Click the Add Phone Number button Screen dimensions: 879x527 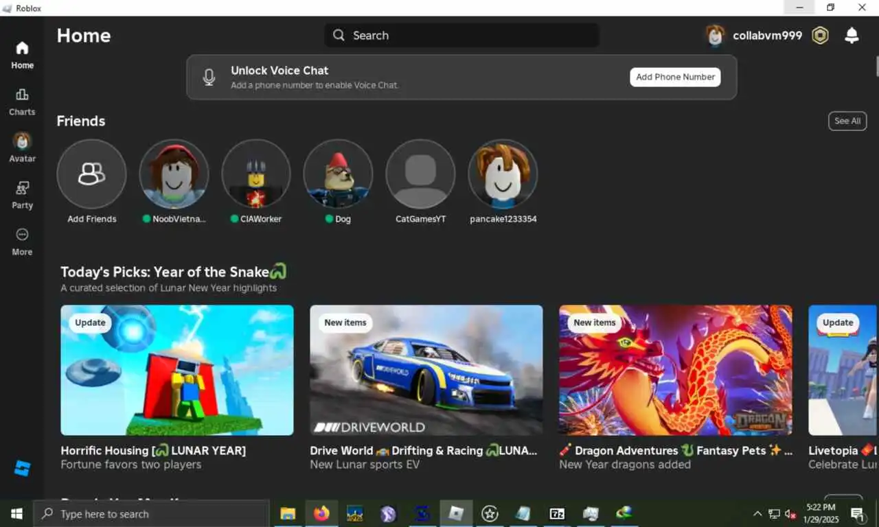pos(675,77)
